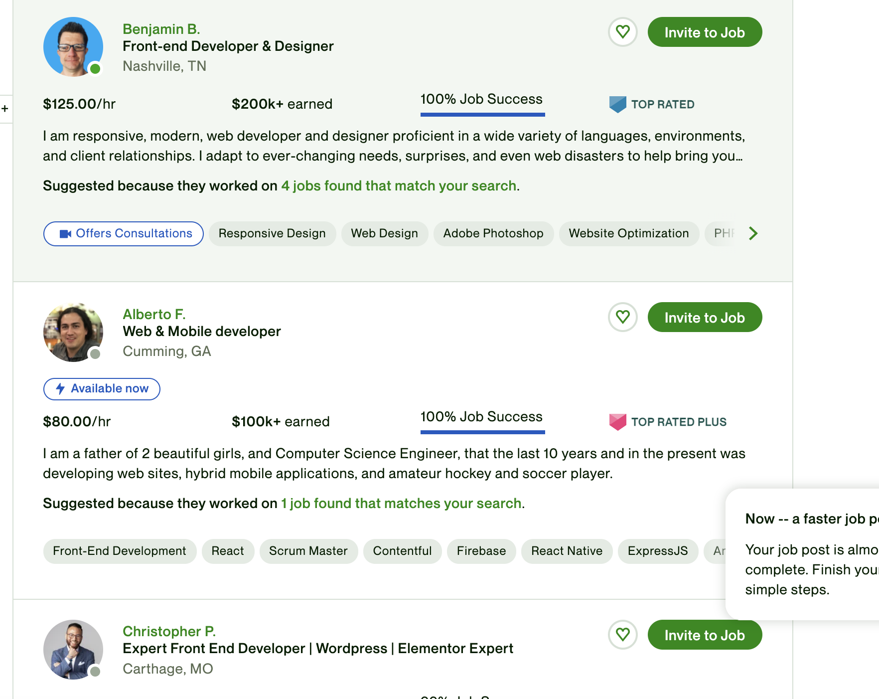Click the Web & Mobile developer title

click(x=202, y=331)
